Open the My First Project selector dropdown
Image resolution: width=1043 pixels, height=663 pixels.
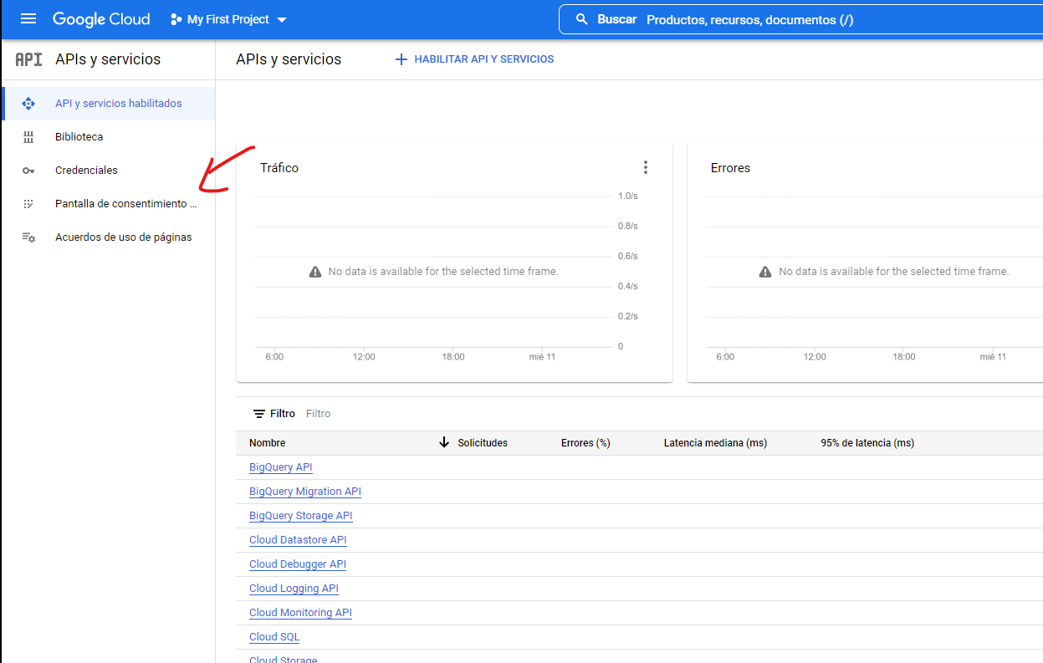click(228, 19)
